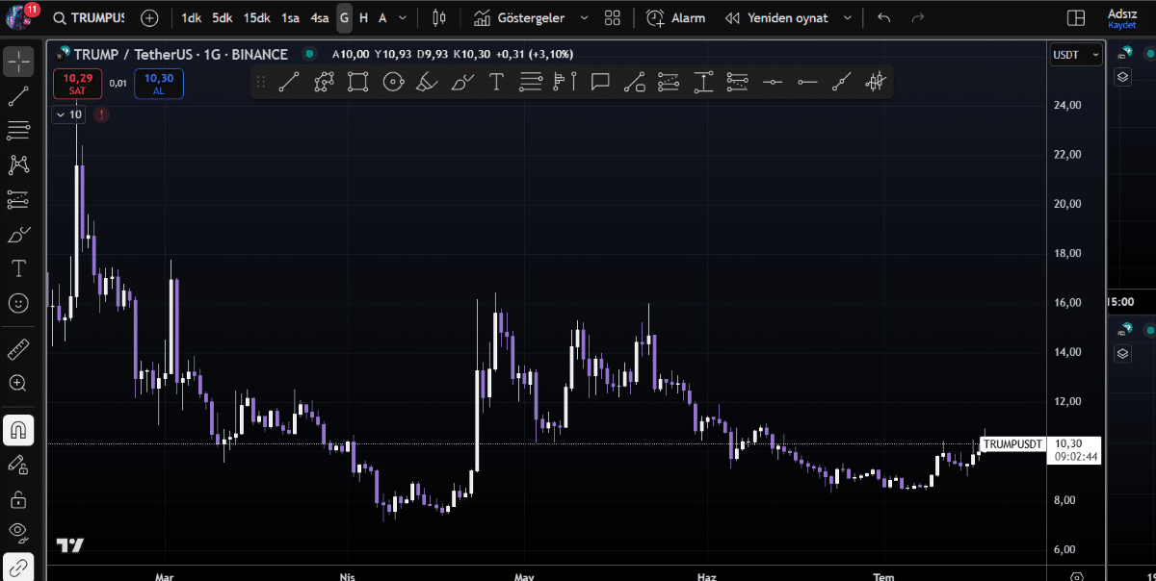Pick the horizontal line tool in favorites toolbar
Screen dimensions: 1156x581
coord(773,82)
